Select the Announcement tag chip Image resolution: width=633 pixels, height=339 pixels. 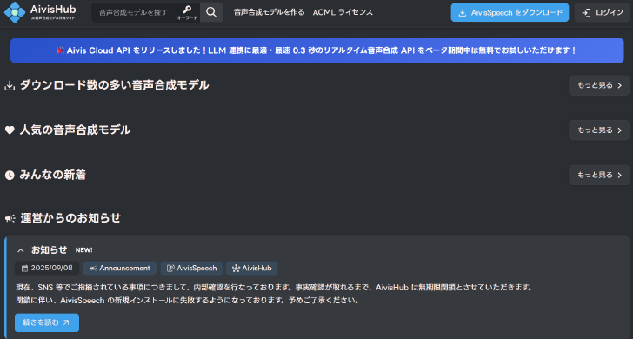(119, 268)
